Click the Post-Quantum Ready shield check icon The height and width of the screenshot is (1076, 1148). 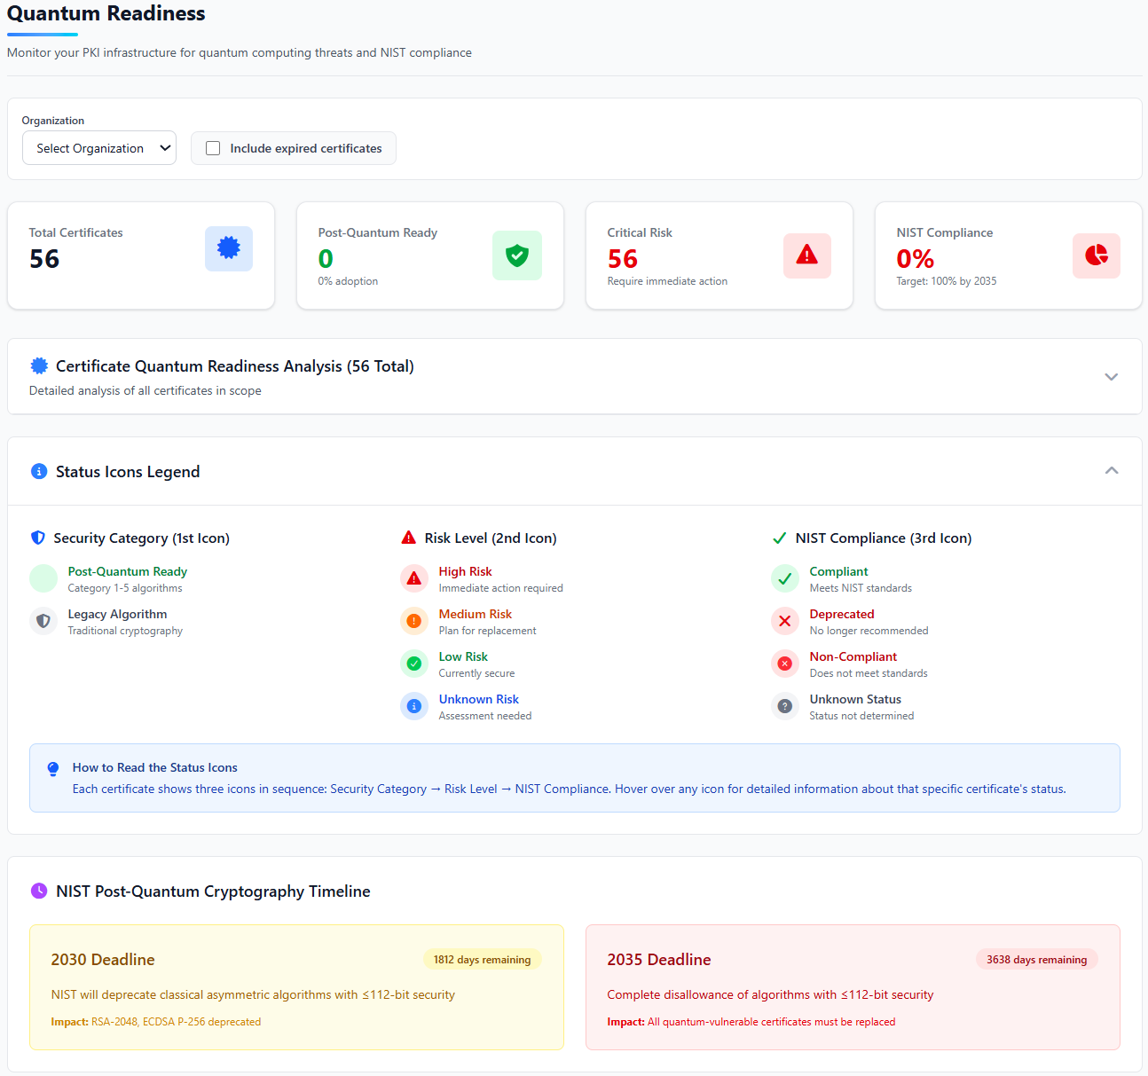click(x=517, y=255)
